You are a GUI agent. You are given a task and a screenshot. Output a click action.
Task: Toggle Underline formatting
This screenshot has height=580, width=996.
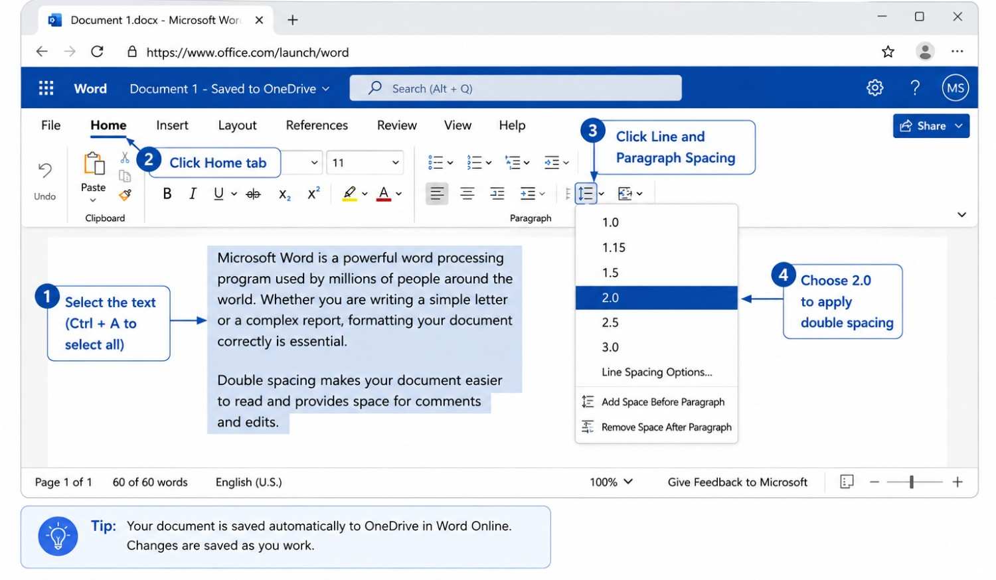point(218,194)
